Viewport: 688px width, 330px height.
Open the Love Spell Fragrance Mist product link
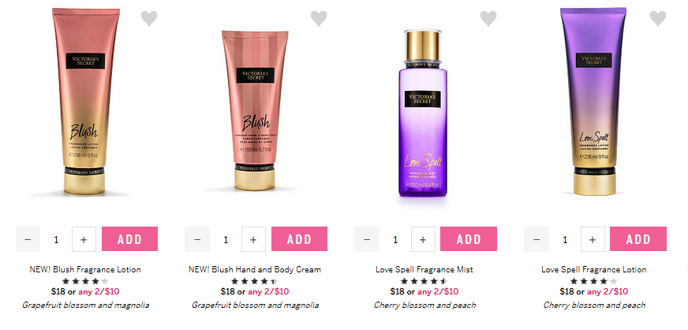pyautogui.click(x=424, y=269)
